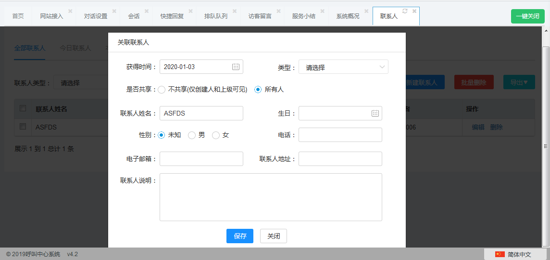Close the 快捷回复 tab
This screenshot has height=260, width=550.
(x=190, y=11)
